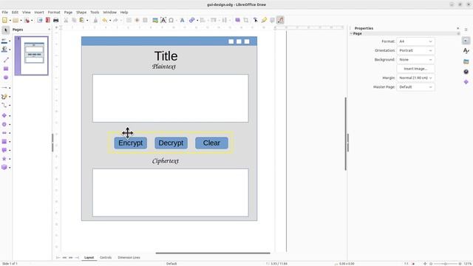Switch to the Controls layer tab

[106, 258]
